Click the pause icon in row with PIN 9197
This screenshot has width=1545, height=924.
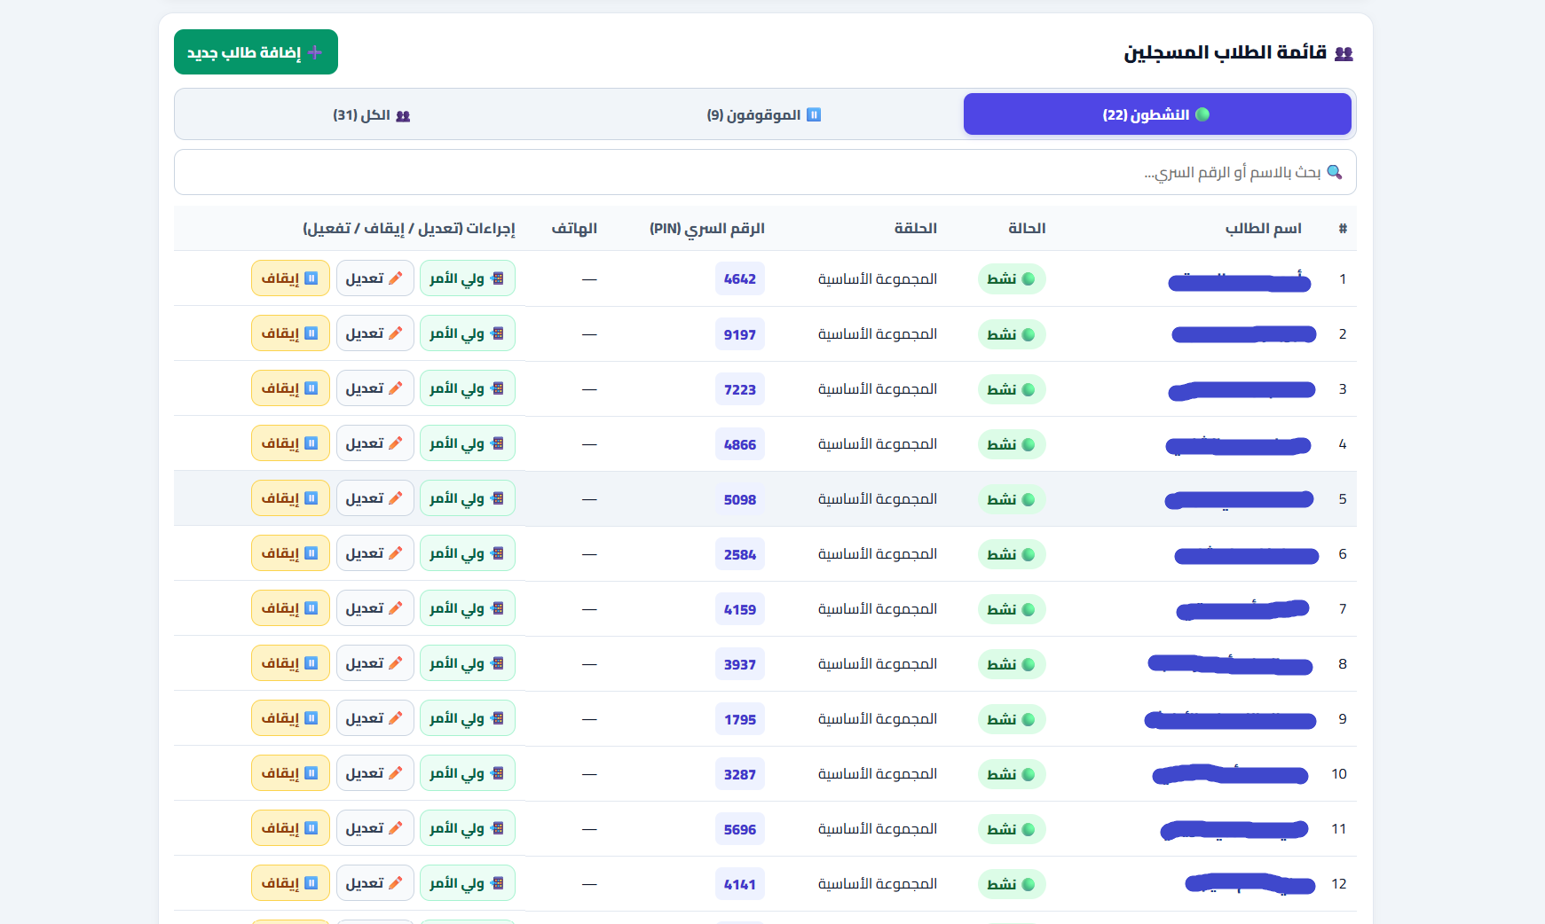[x=311, y=333]
